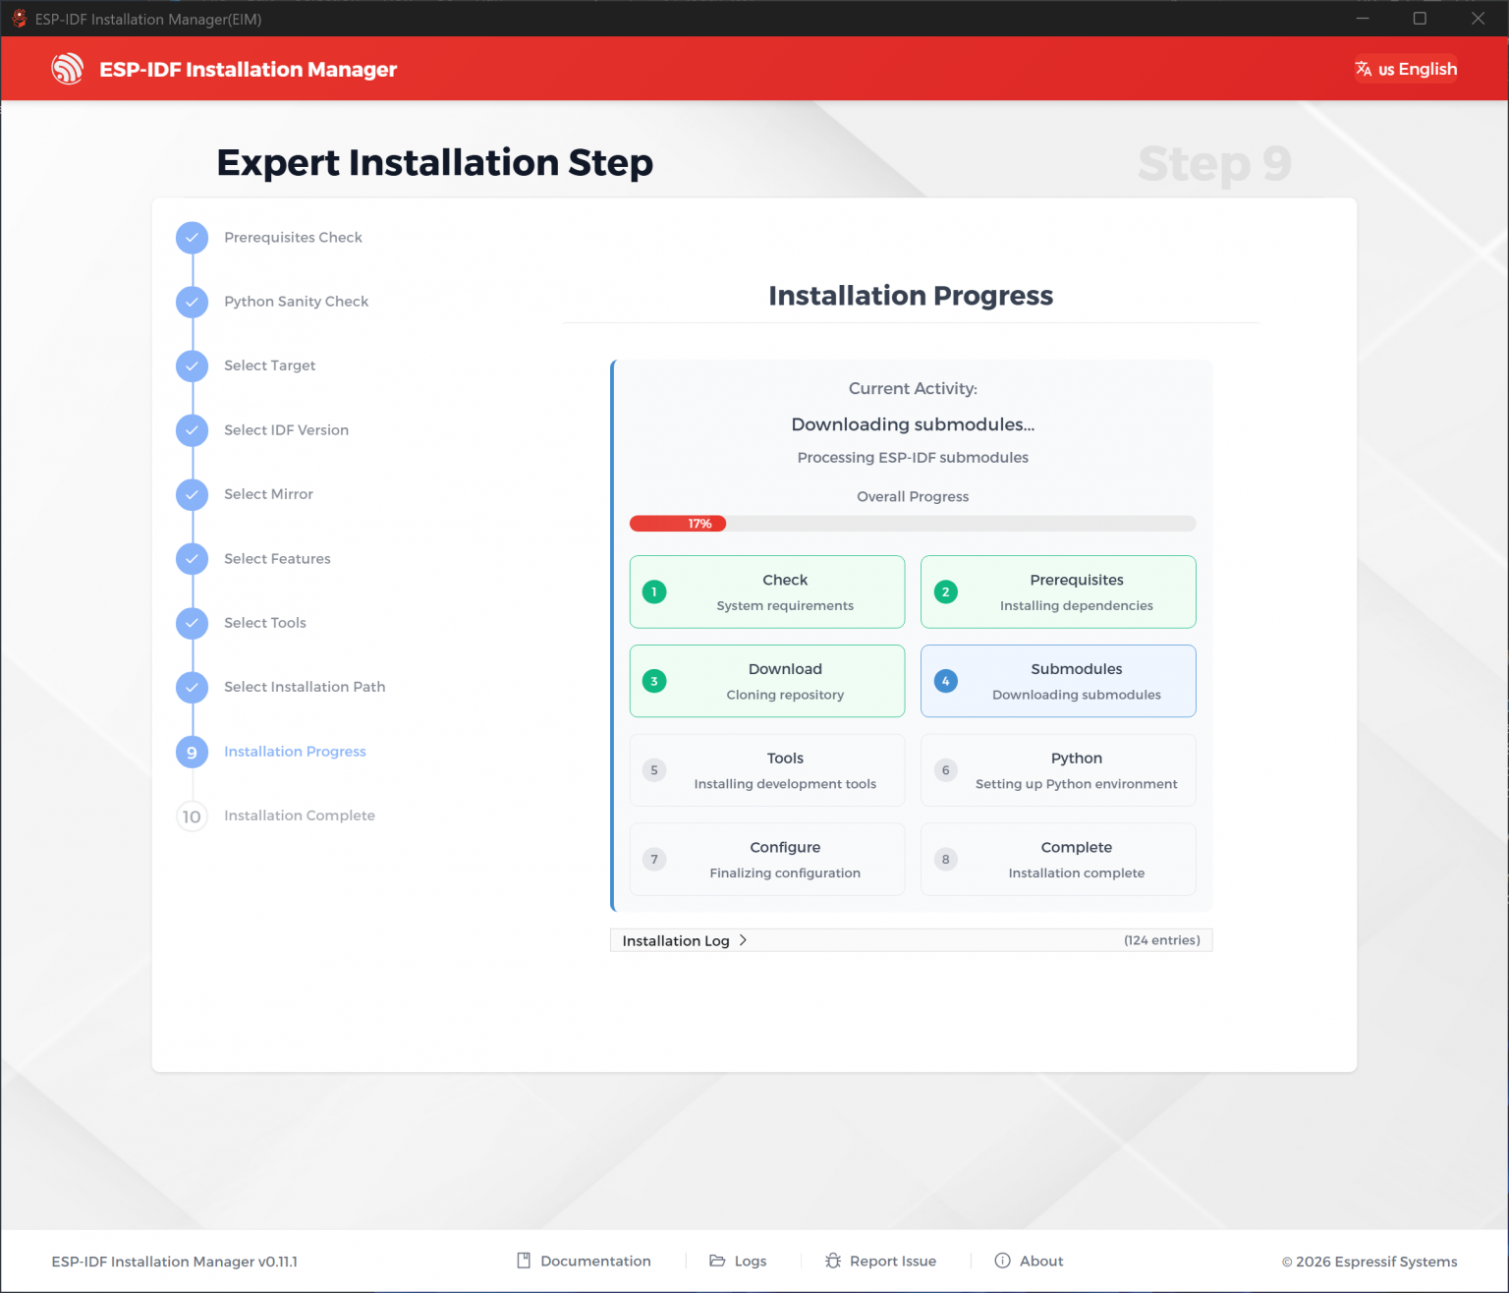Image resolution: width=1509 pixels, height=1293 pixels.
Task: Open the language selector showing English
Action: click(1406, 69)
